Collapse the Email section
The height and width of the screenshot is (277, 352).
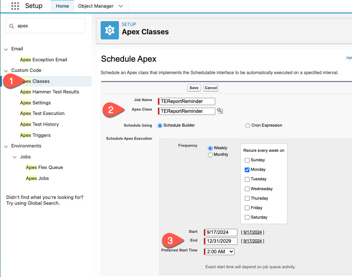[x=6, y=49]
